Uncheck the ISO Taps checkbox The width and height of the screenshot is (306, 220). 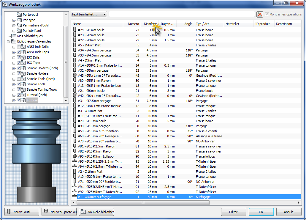tap(19, 62)
